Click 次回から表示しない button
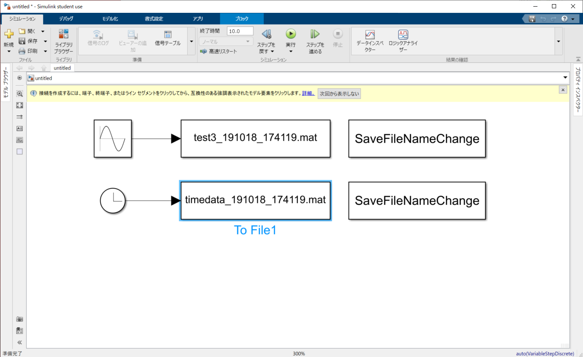The image size is (583, 357). (339, 93)
